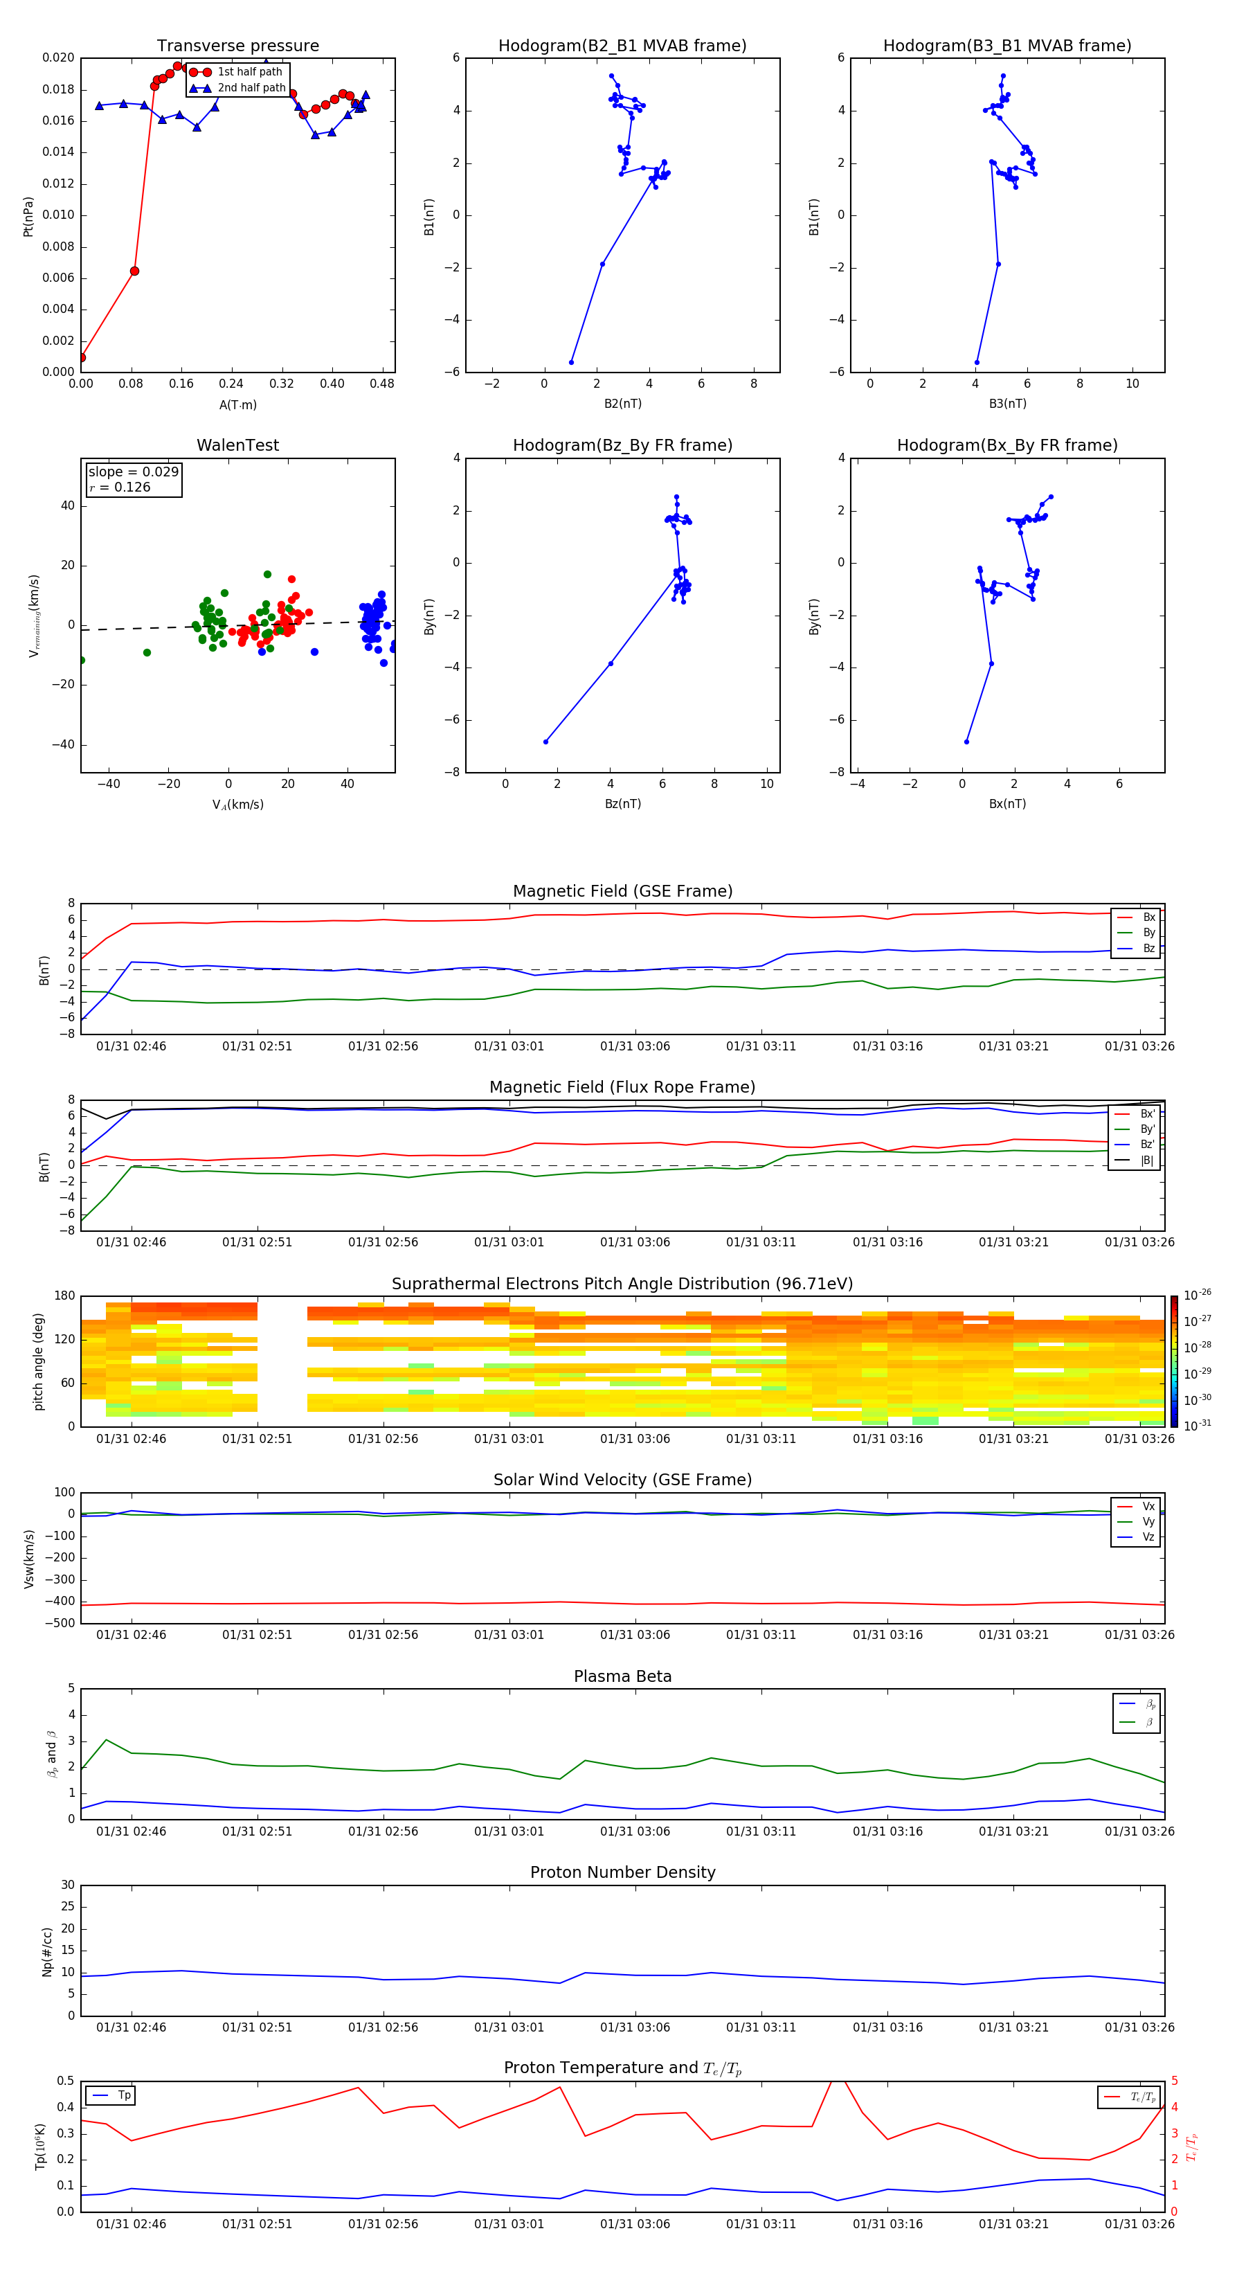1246x2285 pixels.
Task: Click the 'Pt(nPa)' y-axis label
Action: coord(28,215)
